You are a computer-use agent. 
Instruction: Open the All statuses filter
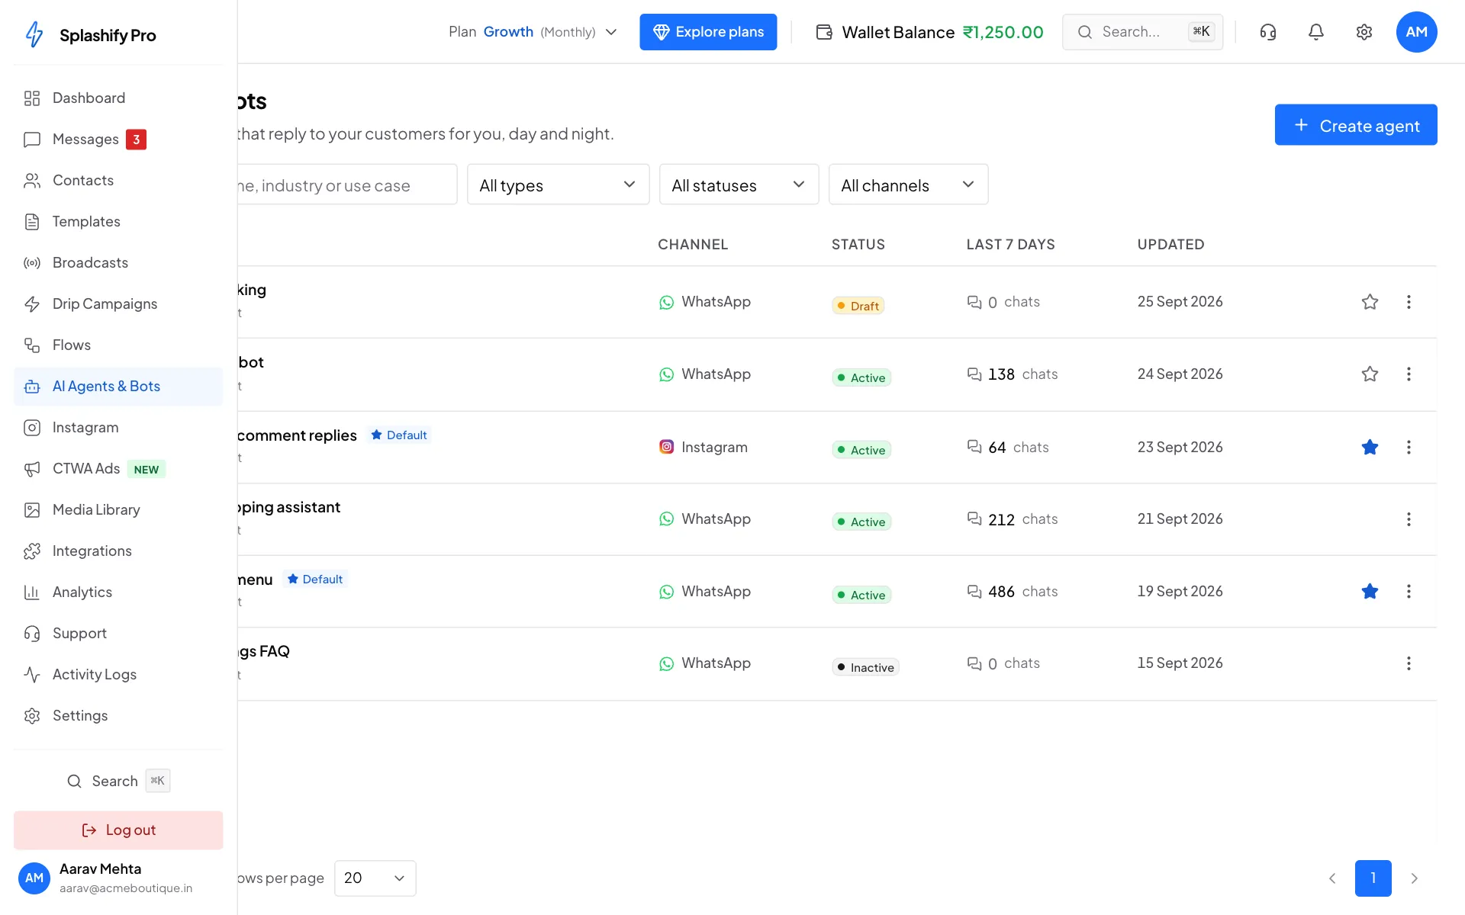click(739, 185)
